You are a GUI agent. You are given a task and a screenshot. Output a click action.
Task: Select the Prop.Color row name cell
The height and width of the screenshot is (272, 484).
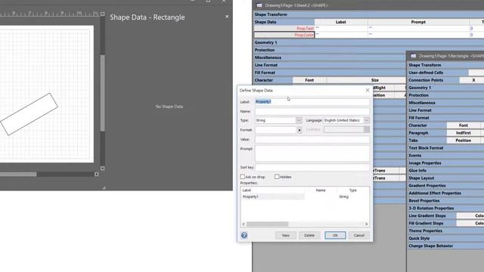(x=284, y=35)
